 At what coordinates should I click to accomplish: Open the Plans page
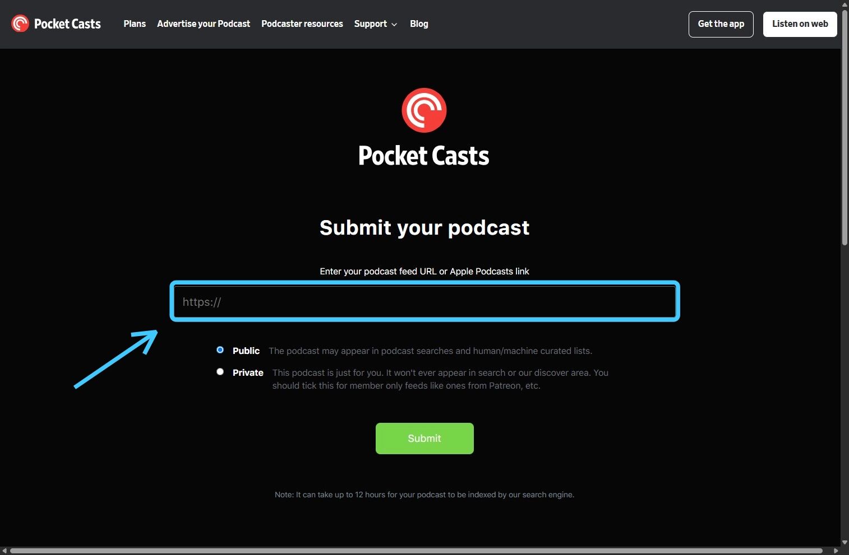135,24
